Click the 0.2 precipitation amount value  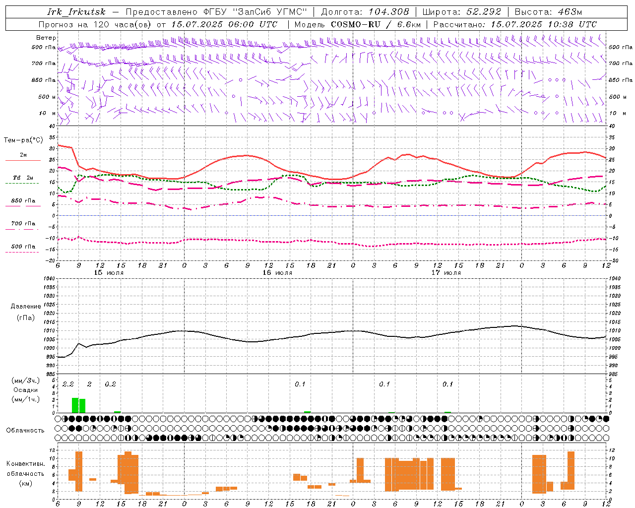coord(110,384)
